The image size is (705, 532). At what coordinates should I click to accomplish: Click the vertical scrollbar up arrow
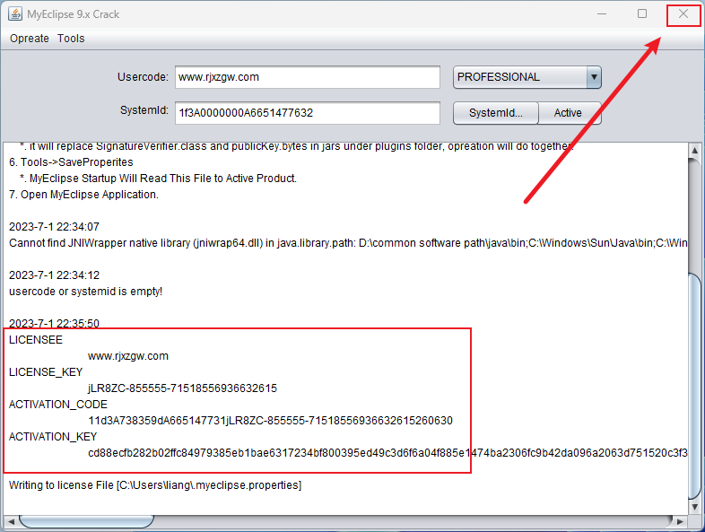694,150
